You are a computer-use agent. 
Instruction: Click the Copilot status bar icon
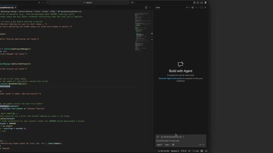202,151
